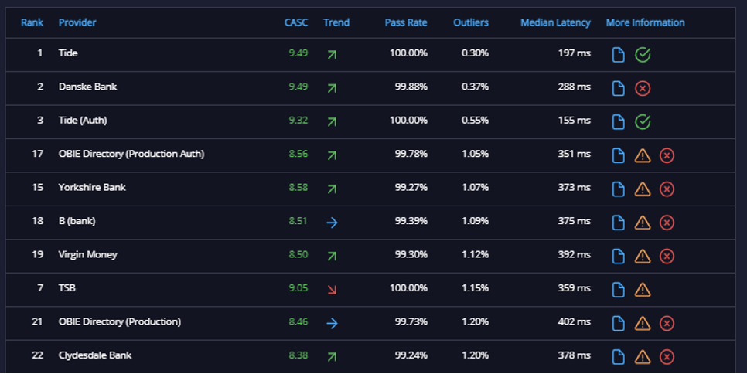Click the 375 ms latency for B (bank)
The image size is (747, 374).
click(x=574, y=221)
